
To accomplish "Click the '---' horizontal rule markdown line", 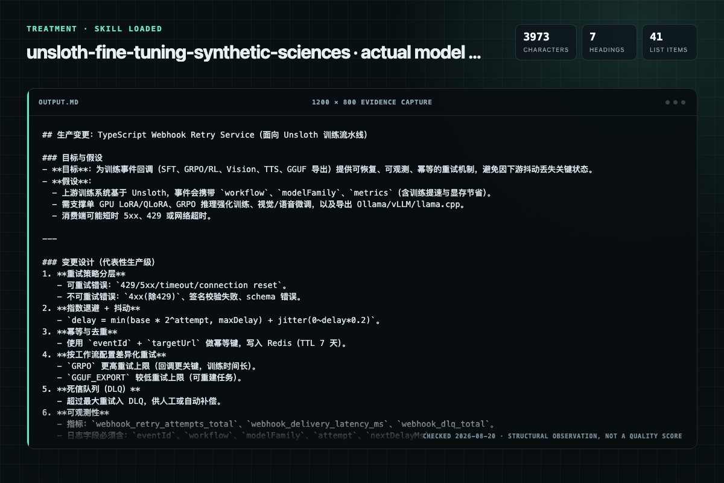I will coord(49,239).
